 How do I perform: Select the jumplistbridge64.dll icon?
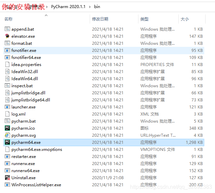click(7, 100)
